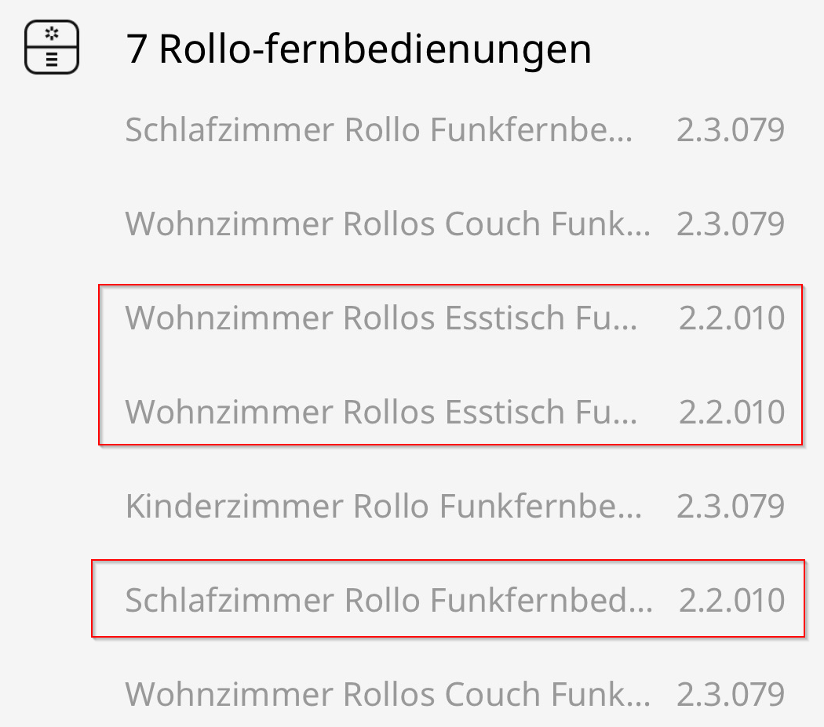The image size is (824, 727).
Task: Click the 'Rollo-fernbedienungen' title text
Action: click(375, 49)
